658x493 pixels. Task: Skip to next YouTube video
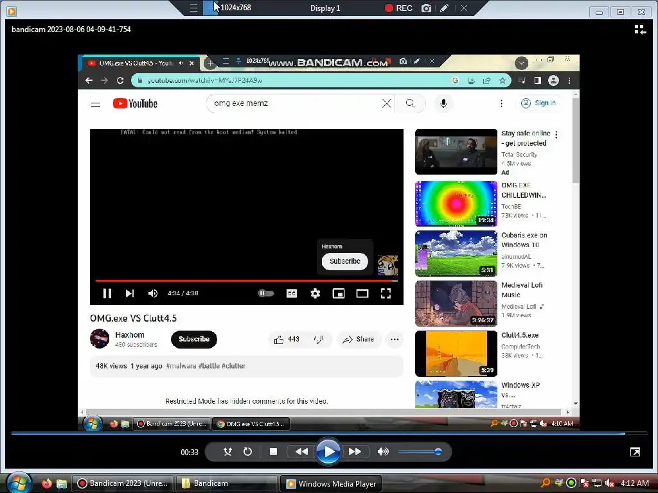click(130, 293)
